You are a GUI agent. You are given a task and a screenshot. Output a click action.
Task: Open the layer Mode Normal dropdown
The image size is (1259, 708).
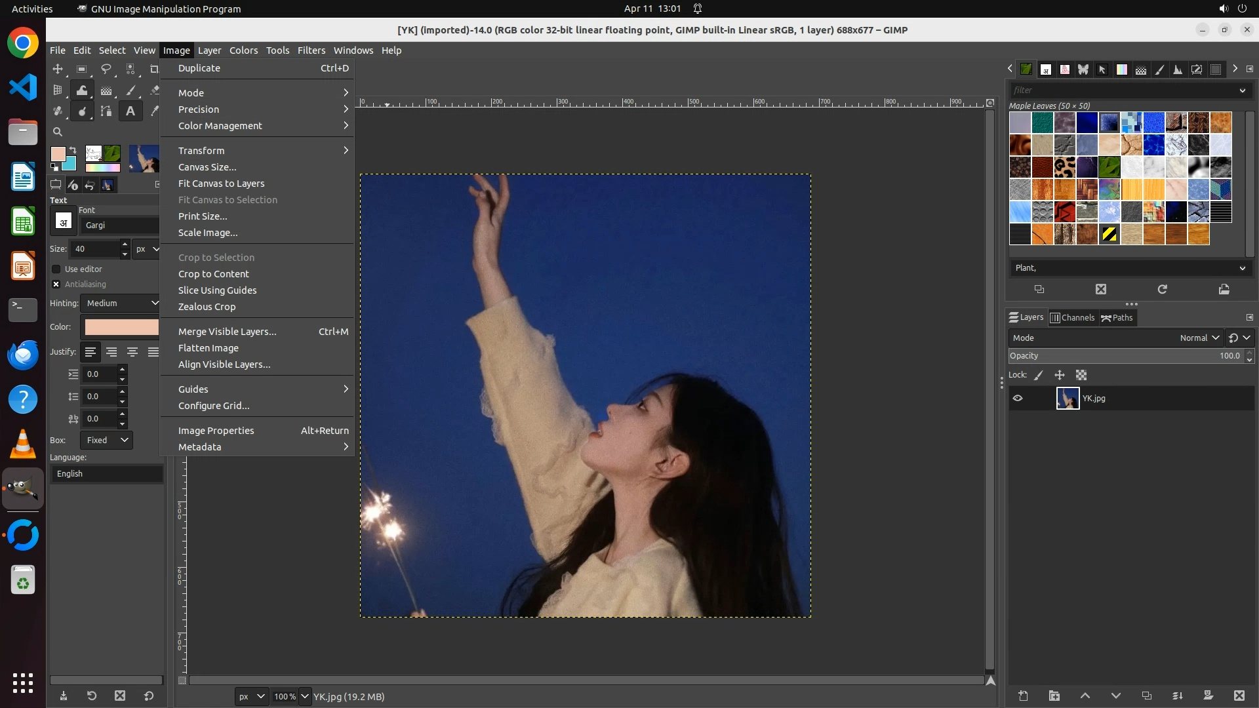point(1199,338)
